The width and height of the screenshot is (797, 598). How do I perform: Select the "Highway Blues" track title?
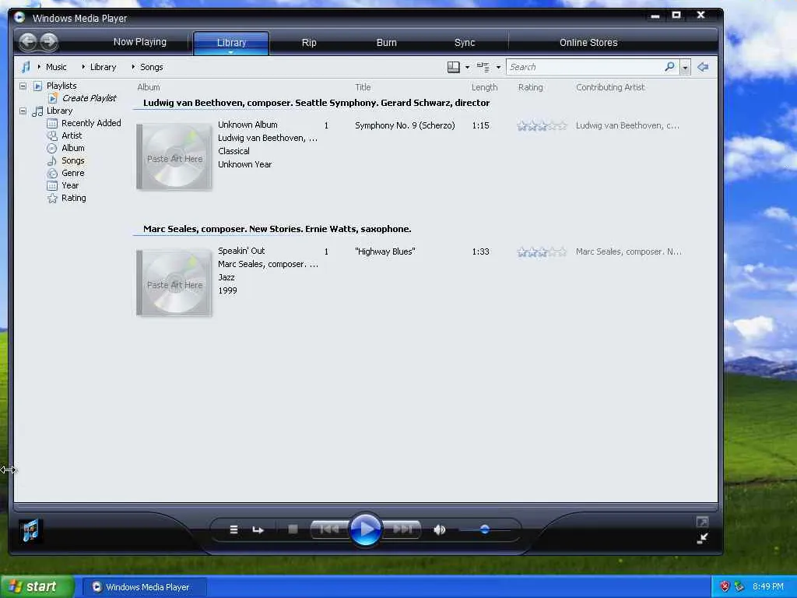[385, 252]
